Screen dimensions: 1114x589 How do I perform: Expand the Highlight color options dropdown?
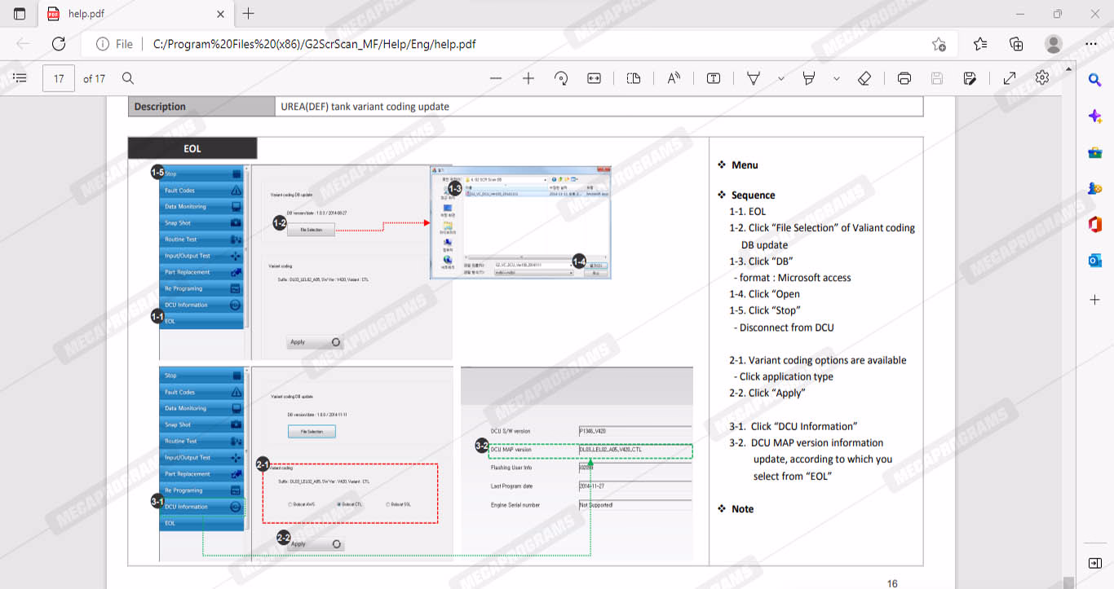[x=837, y=78]
